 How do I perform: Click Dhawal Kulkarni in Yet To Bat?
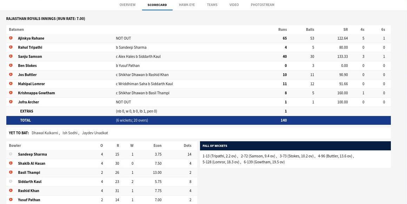click(45, 133)
